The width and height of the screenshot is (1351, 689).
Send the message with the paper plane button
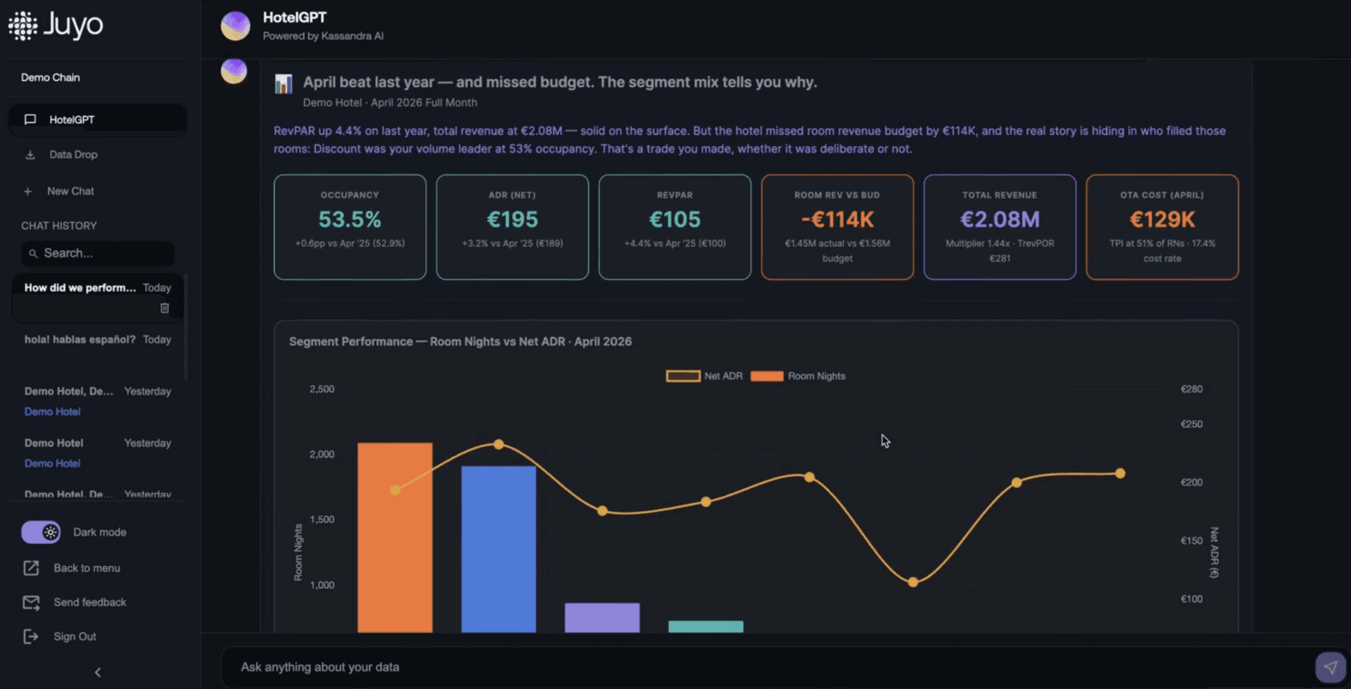pos(1330,667)
